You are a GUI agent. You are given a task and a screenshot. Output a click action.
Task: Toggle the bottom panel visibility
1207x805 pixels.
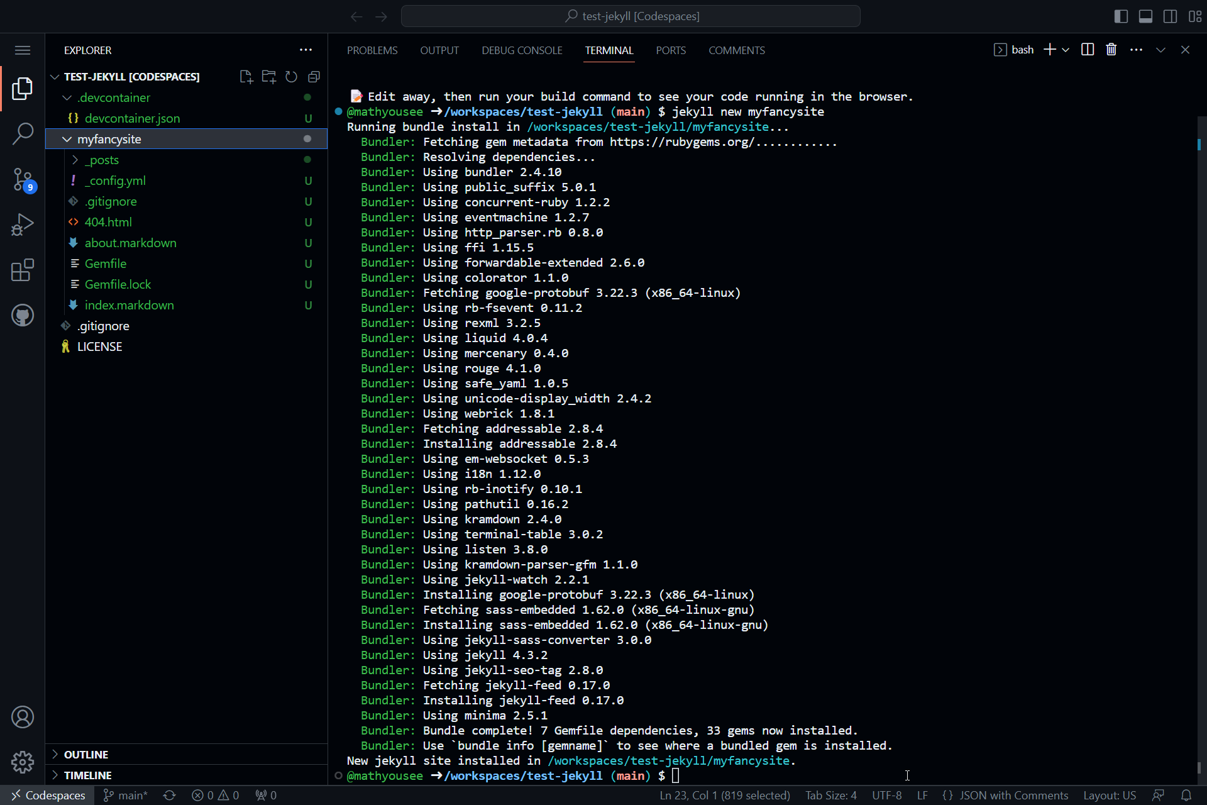click(1145, 16)
